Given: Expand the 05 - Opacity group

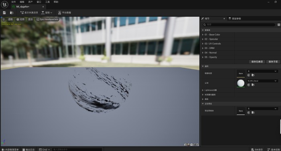Looking at the screenshot, I should 203,57.
